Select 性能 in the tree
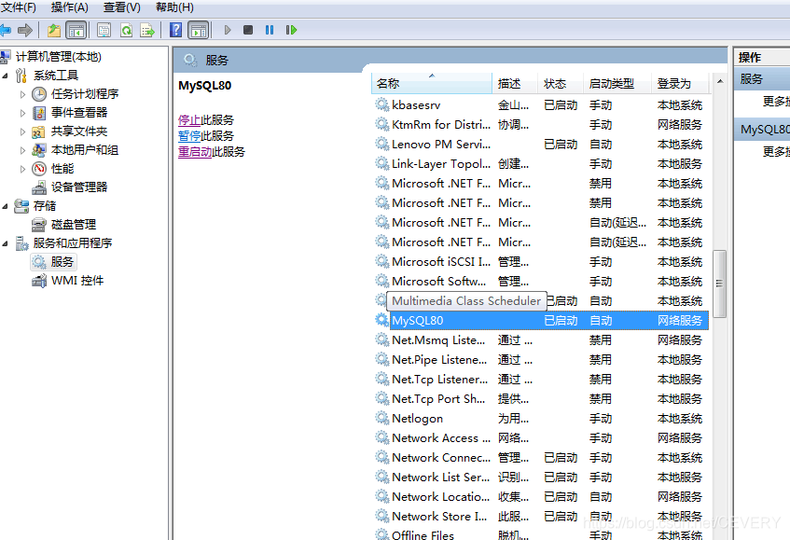The height and width of the screenshot is (540, 790). coord(62,168)
